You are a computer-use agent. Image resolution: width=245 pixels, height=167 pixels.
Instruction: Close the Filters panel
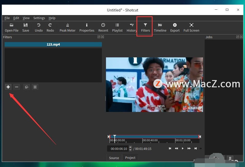pyautogui.click(x=102, y=37)
